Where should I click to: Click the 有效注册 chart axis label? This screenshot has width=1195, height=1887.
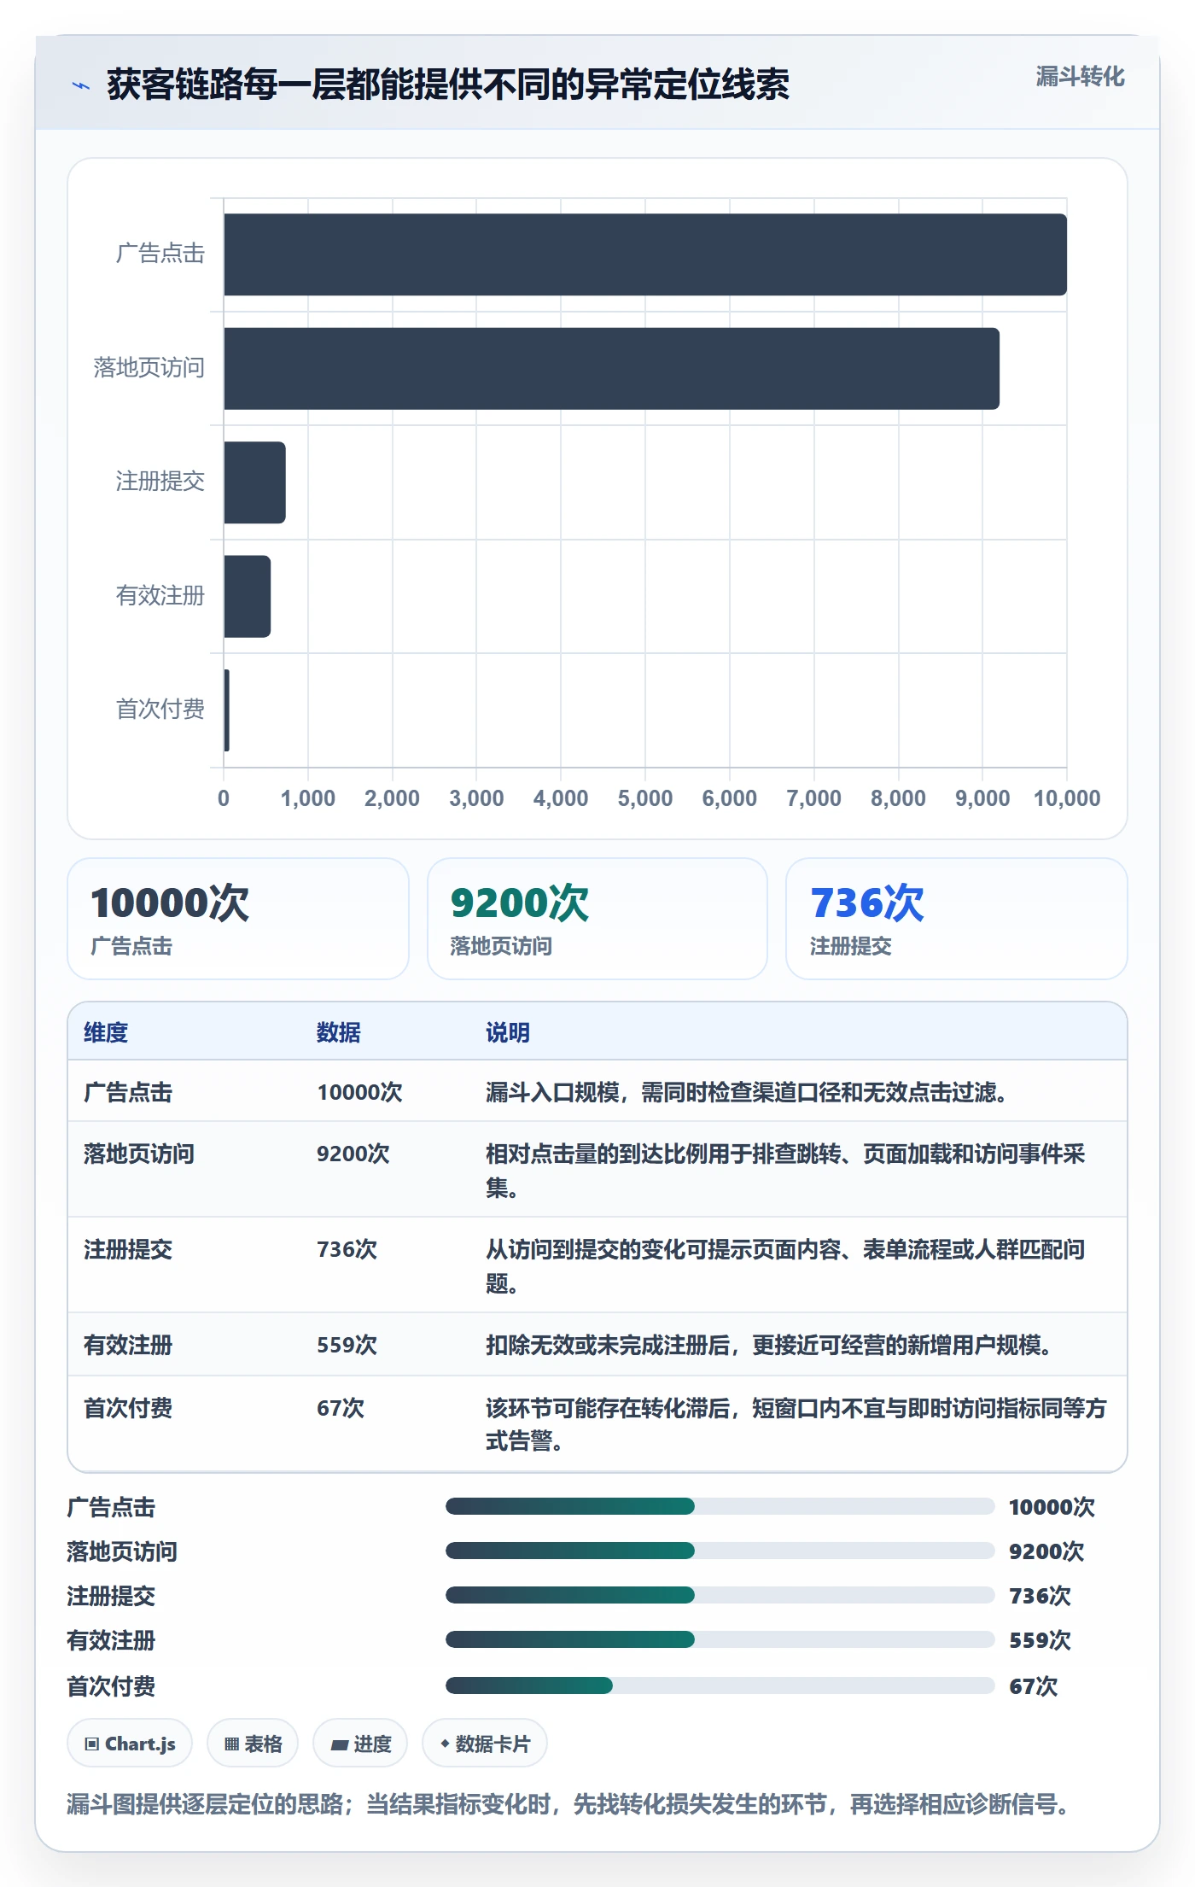coord(160,596)
